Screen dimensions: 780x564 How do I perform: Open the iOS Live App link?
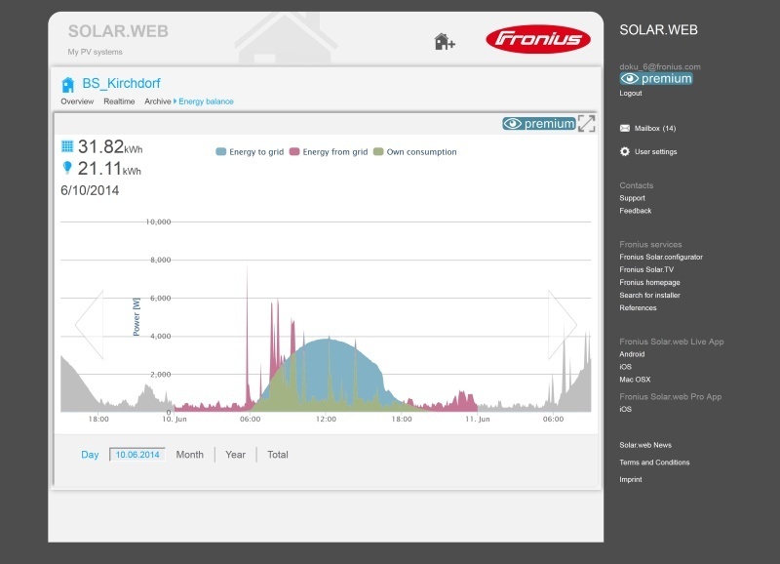[625, 367]
